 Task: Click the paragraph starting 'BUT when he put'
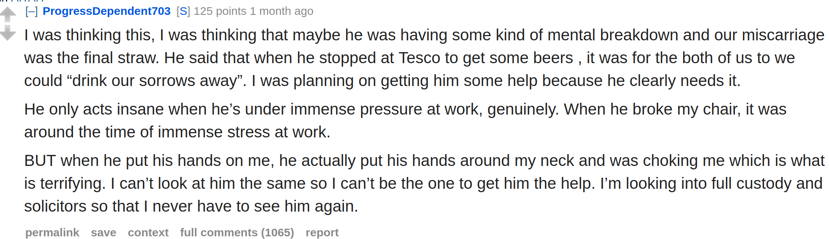click(x=424, y=183)
